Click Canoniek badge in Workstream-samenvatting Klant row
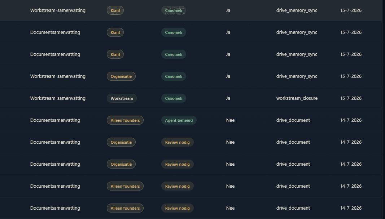The image size is (385, 219). point(174,10)
